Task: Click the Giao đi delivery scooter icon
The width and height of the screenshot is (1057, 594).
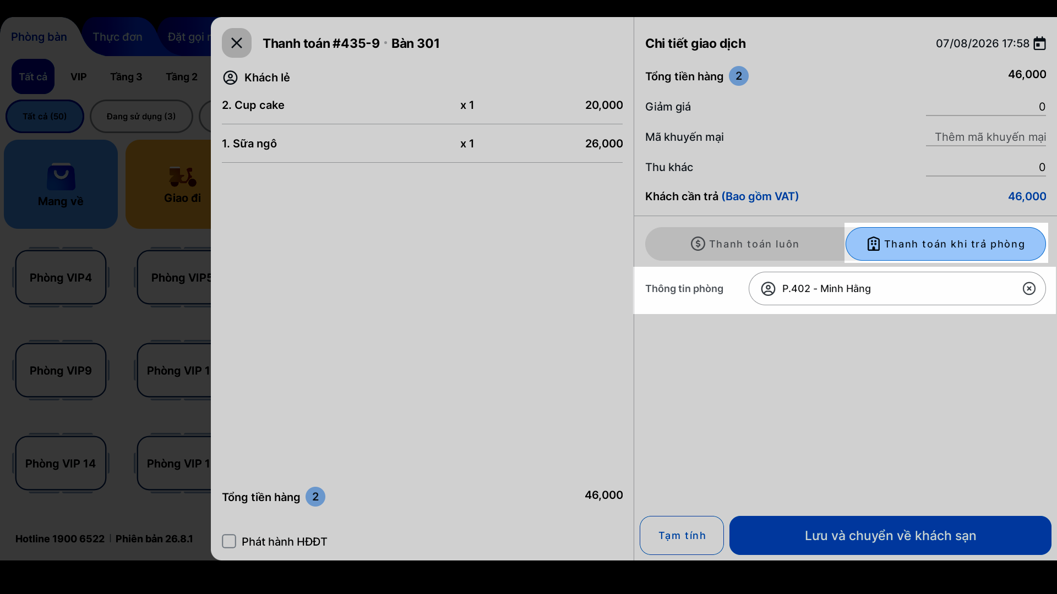Action: [182, 176]
